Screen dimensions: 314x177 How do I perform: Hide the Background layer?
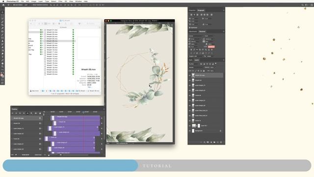point(190,131)
